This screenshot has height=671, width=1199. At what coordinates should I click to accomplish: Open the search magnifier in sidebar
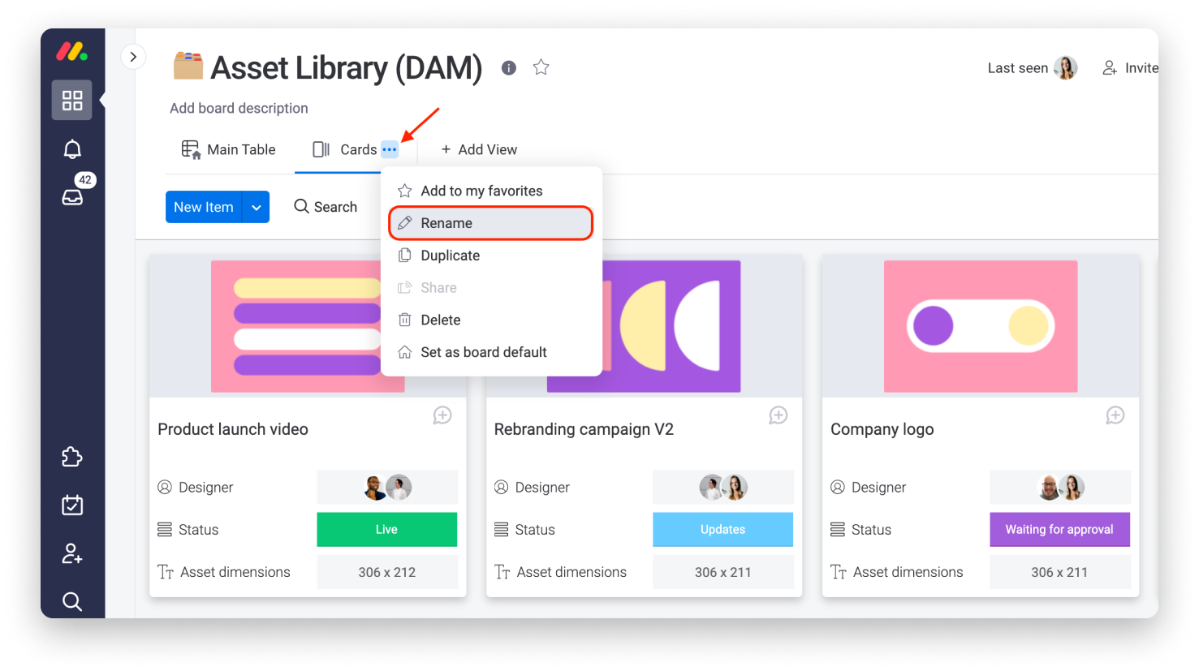pos(72,601)
